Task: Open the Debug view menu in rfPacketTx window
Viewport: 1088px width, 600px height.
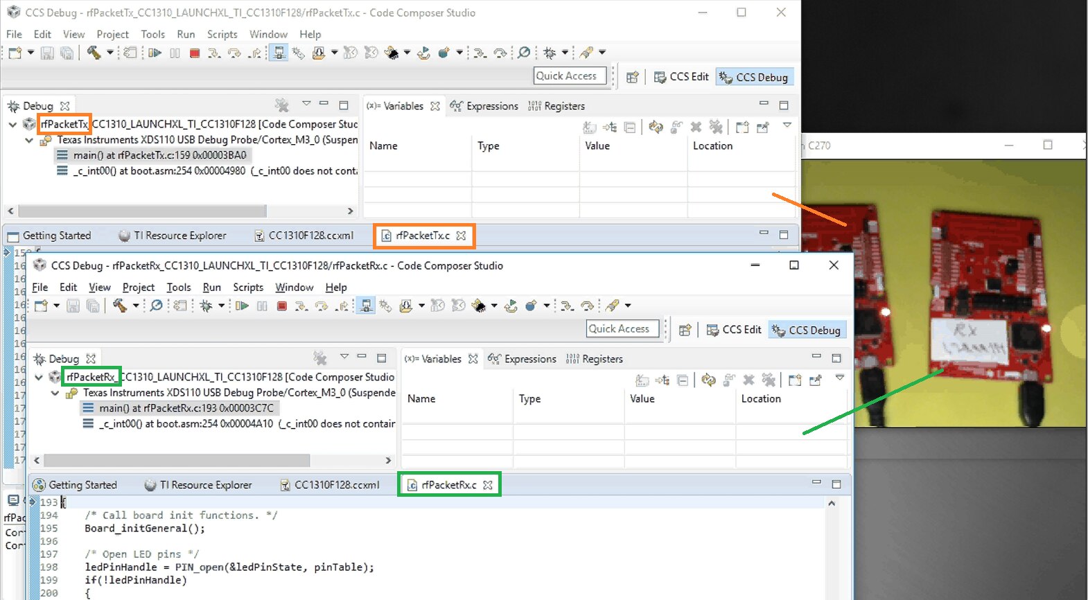Action: pyautogui.click(x=306, y=104)
